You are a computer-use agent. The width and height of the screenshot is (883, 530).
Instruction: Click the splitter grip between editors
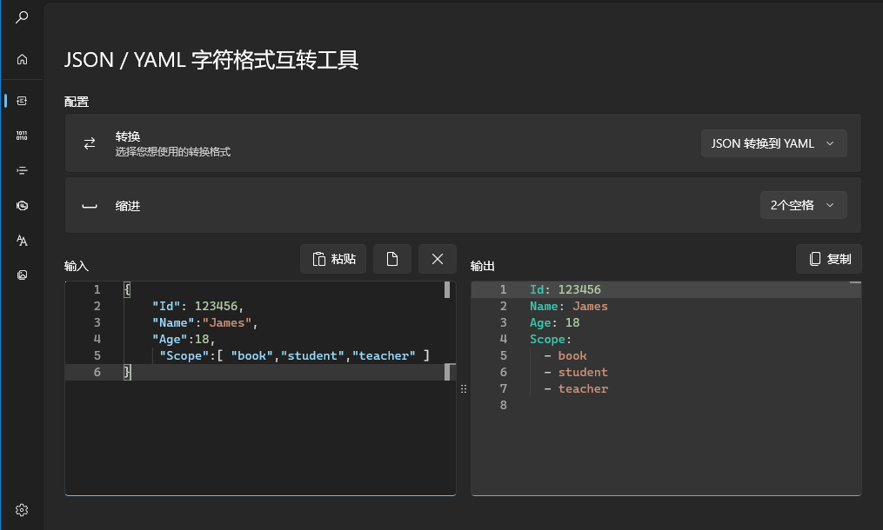(x=464, y=388)
